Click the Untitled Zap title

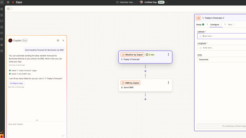tap(150, 2)
